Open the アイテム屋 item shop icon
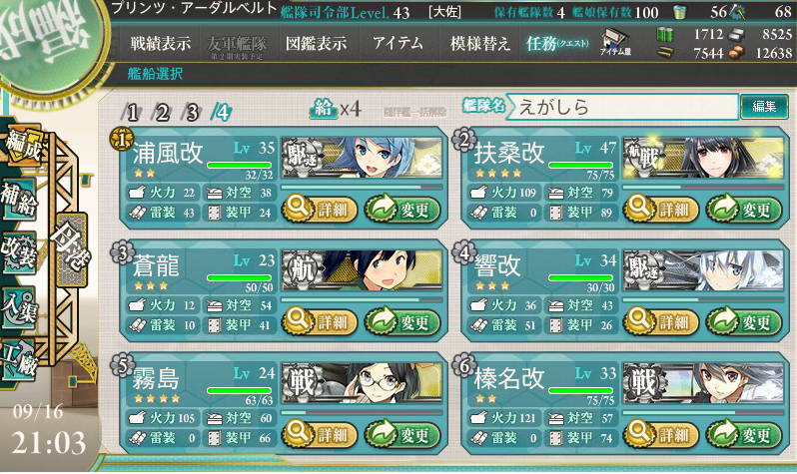Viewport: 797px width, 474px height. click(615, 42)
